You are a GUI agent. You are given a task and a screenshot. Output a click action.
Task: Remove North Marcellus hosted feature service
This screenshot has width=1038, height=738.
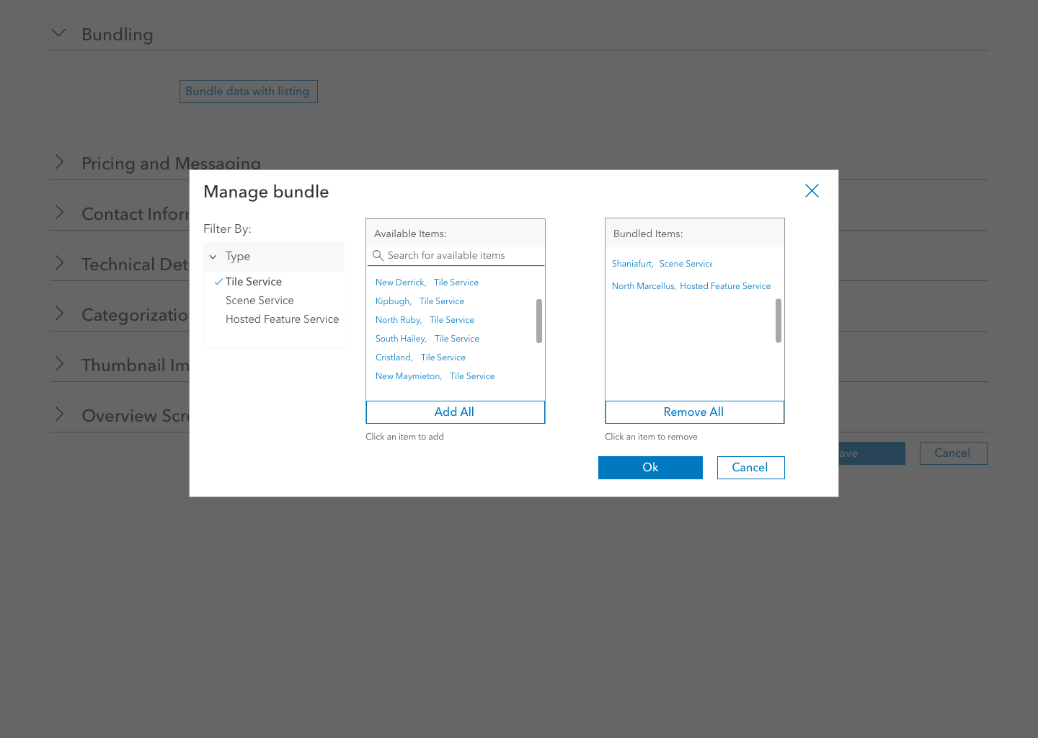pyautogui.click(x=691, y=286)
